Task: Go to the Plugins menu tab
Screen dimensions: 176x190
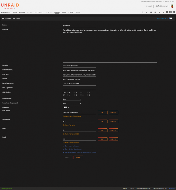Action: coord(48,12)
